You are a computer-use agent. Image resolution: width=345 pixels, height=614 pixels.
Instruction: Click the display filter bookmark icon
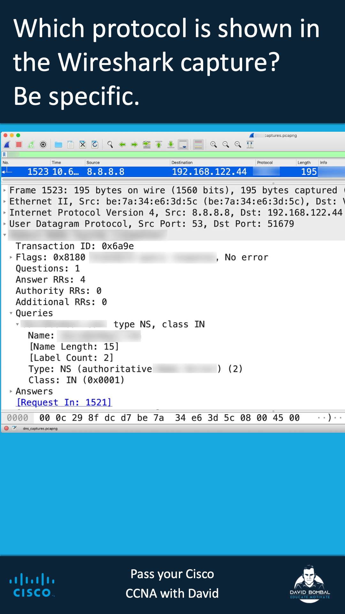(4, 154)
